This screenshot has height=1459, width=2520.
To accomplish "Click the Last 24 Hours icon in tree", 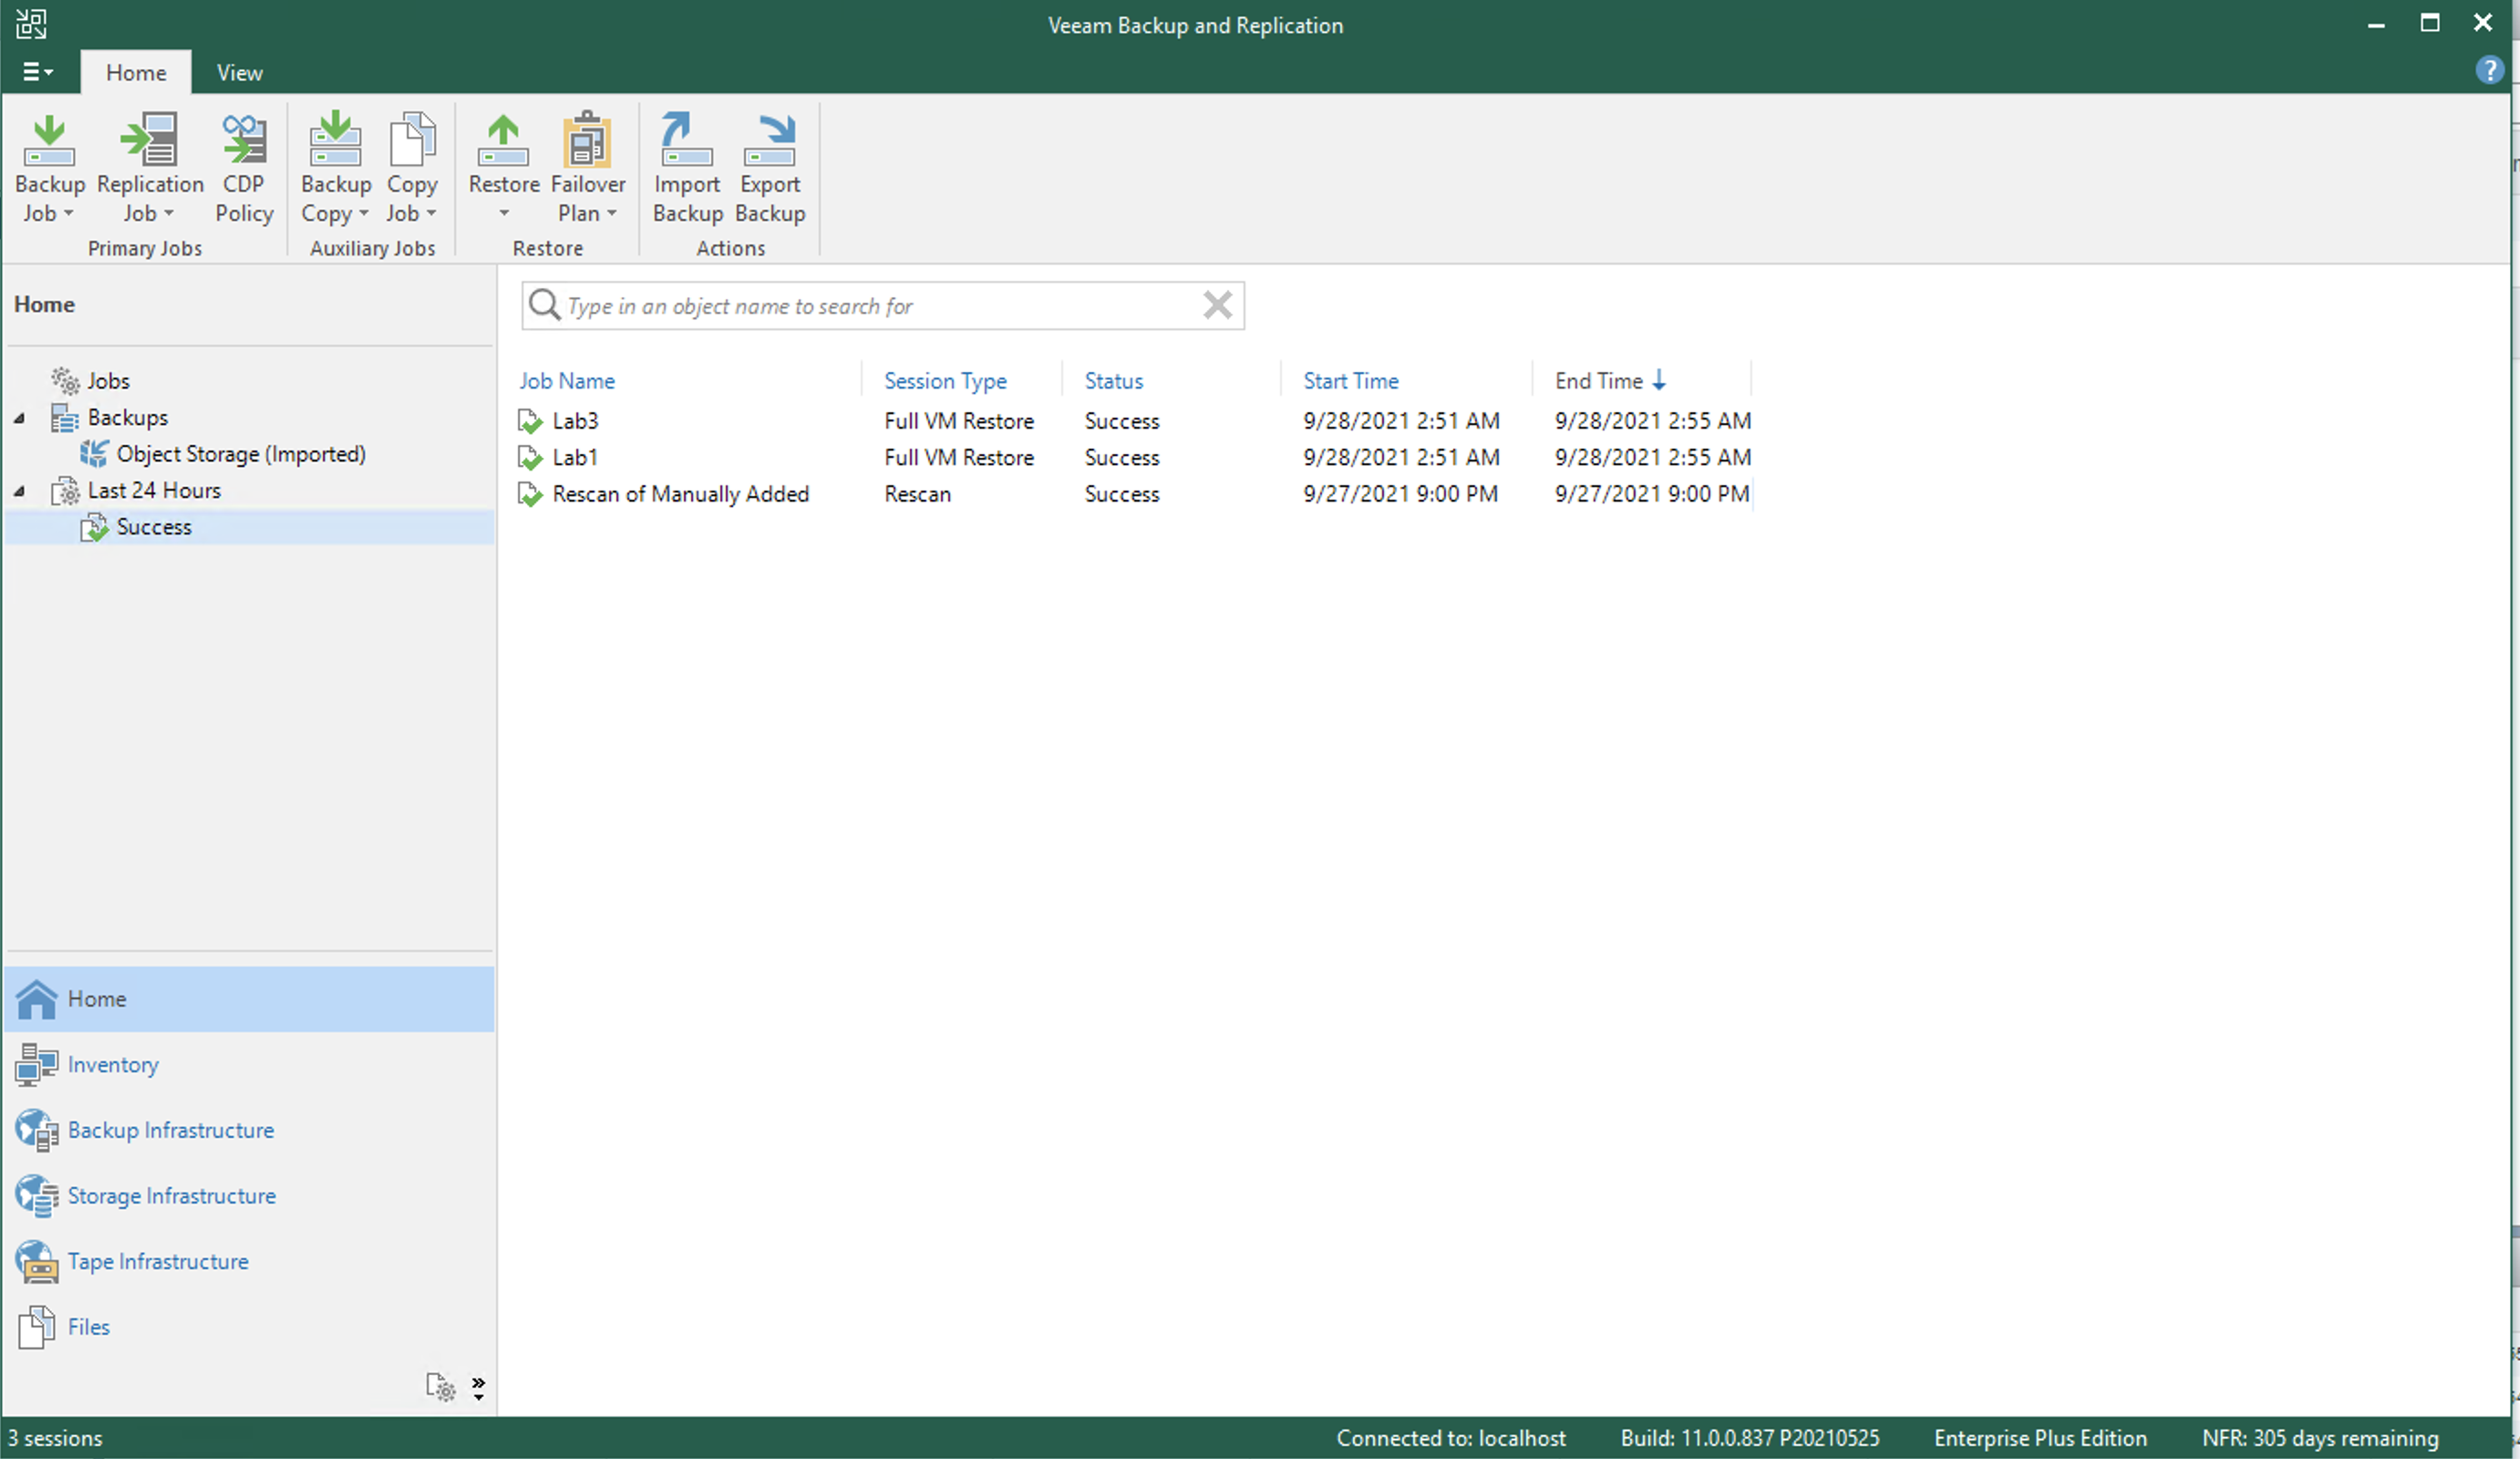I will click(65, 490).
